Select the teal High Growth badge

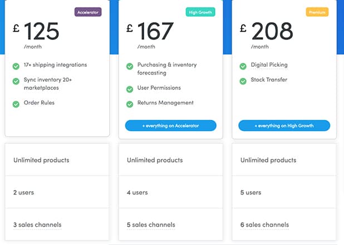click(x=200, y=12)
